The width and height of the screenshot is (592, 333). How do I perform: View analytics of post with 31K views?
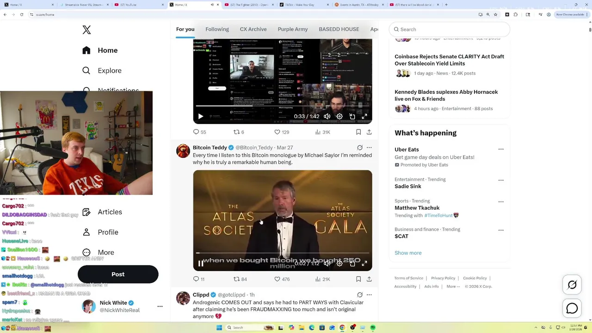(322, 132)
